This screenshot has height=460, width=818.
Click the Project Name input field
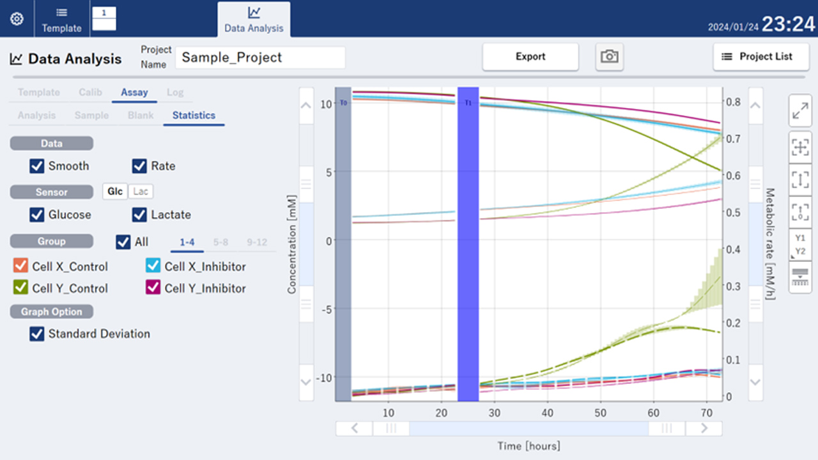point(260,57)
